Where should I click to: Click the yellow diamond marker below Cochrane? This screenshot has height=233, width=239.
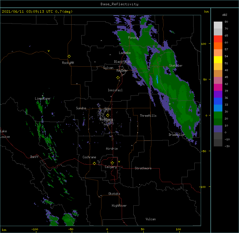[x=94, y=163]
